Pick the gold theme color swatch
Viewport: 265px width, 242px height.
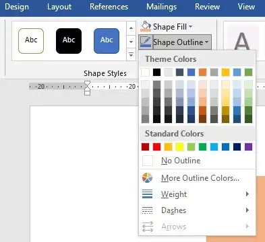point(225,72)
